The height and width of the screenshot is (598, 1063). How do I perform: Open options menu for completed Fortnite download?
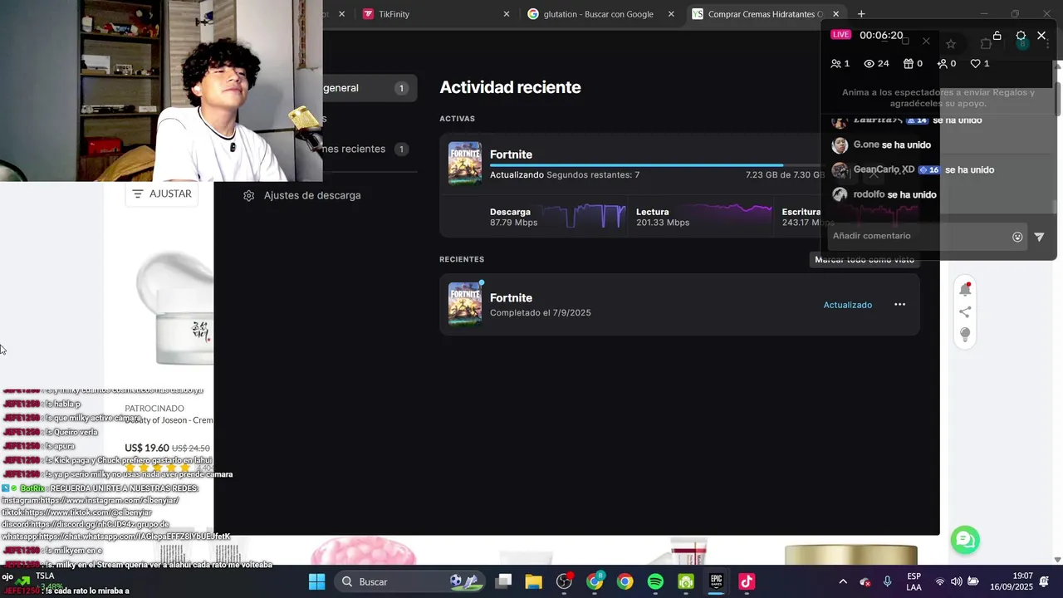click(899, 305)
